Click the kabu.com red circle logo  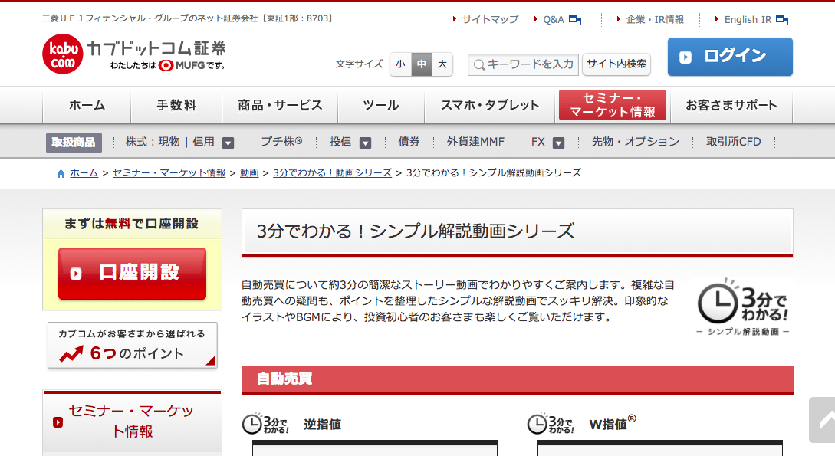(x=63, y=54)
